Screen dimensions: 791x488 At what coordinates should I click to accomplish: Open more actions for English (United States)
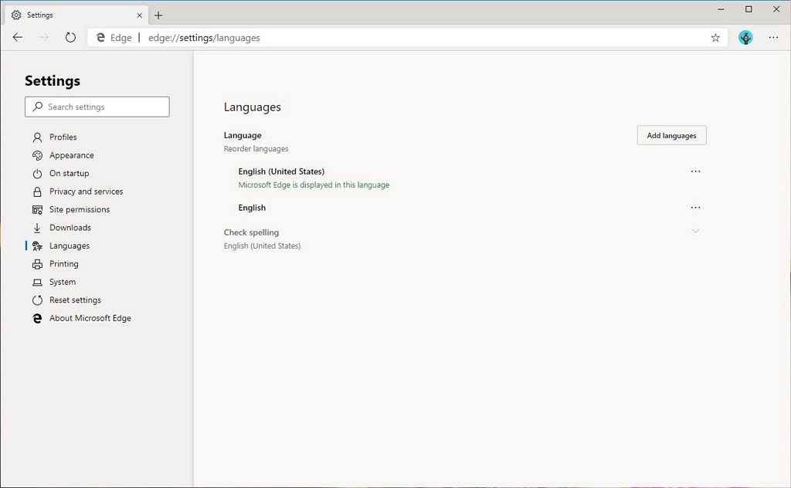click(696, 171)
